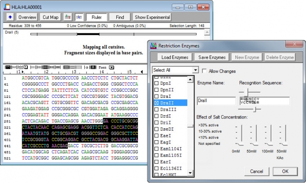Check the Eam1104I enzyme box
This screenshot has width=306, height=183.
tap(156, 149)
